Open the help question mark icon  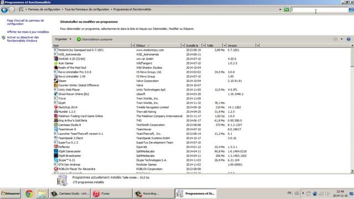coord(348,39)
